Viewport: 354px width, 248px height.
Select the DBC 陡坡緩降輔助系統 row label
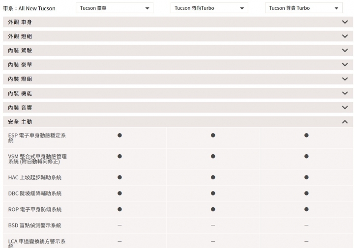[35, 193]
